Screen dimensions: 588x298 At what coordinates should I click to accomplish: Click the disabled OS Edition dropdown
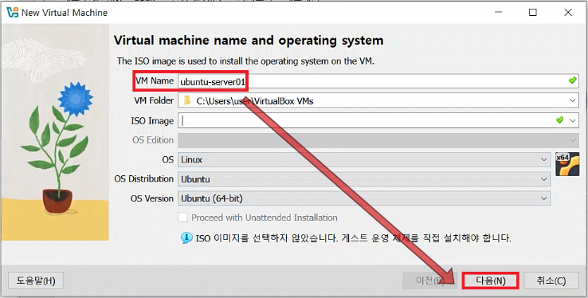click(x=378, y=140)
